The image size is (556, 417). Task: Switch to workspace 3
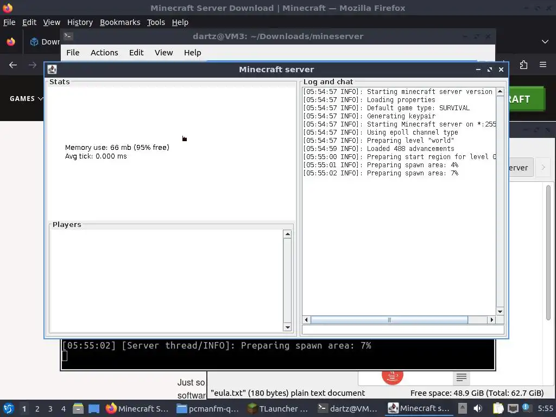50,409
